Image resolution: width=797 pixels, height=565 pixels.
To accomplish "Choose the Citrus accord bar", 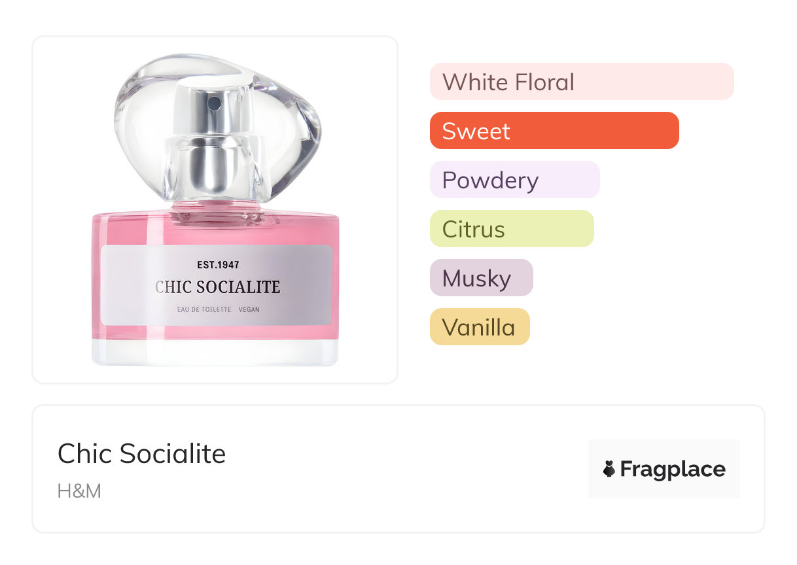I will coord(511,229).
